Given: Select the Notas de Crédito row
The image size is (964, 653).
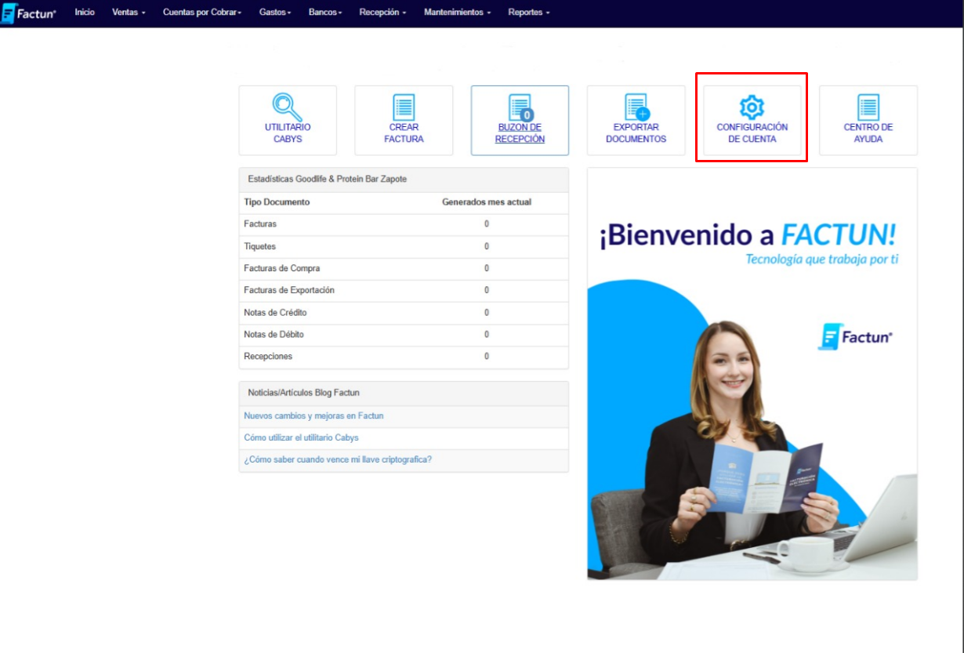Looking at the screenshot, I should click(x=404, y=313).
